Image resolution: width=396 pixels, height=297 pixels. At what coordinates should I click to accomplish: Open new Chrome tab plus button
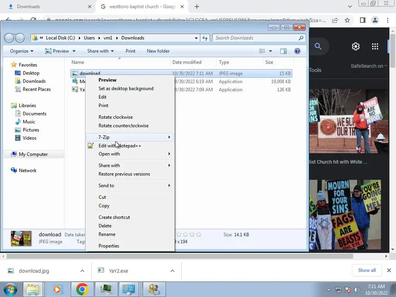[x=197, y=7]
